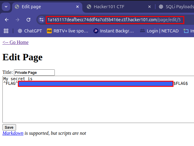Switch to the Hacker101 CTF tab
The image size is (194, 146).
pyautogui.click(x=119, y=7)
